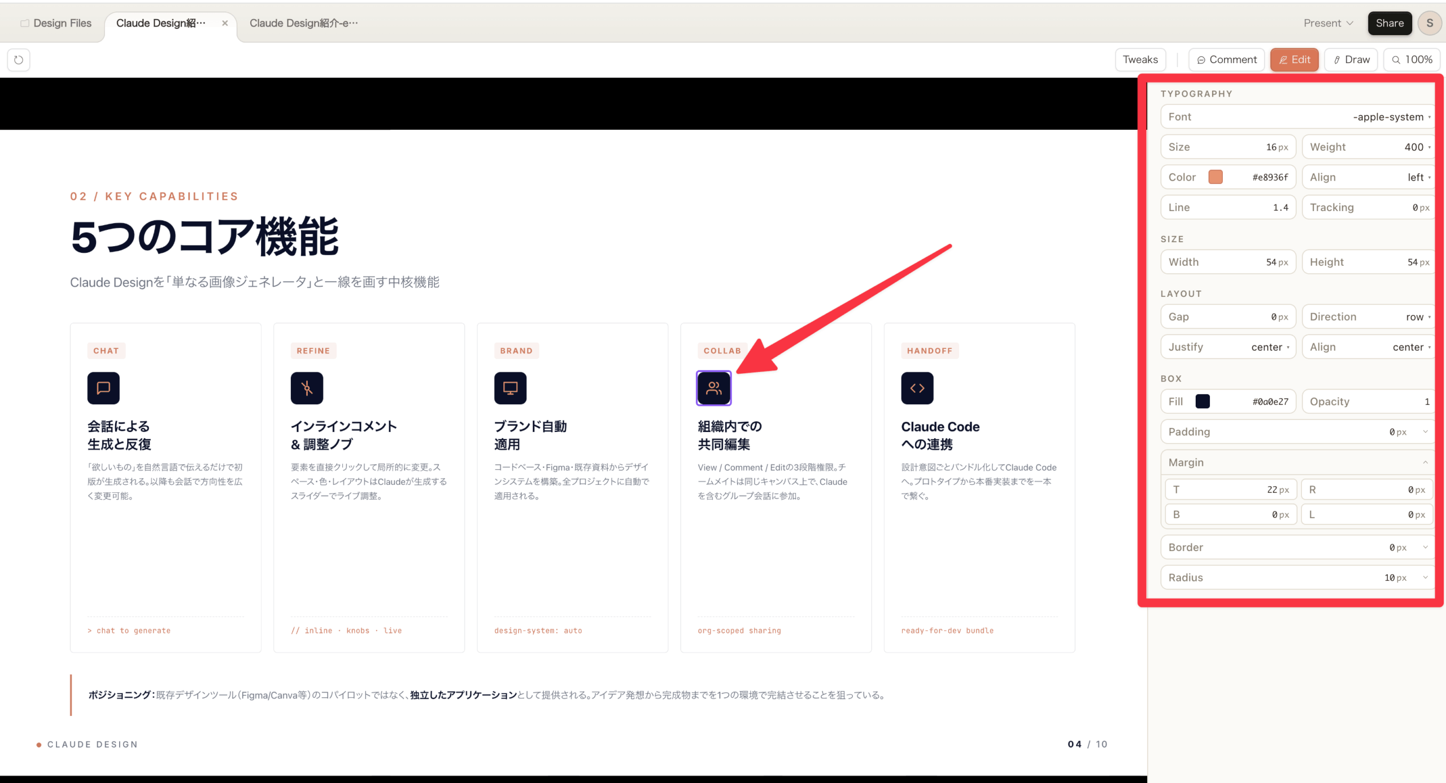Toggle Draw mode
1446x783 pixels.
click(x=1351, y=60)
